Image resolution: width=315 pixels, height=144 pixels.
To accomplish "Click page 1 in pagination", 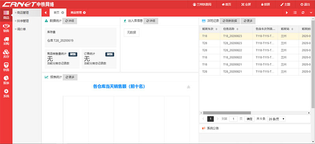I will [x=210, y=119].
